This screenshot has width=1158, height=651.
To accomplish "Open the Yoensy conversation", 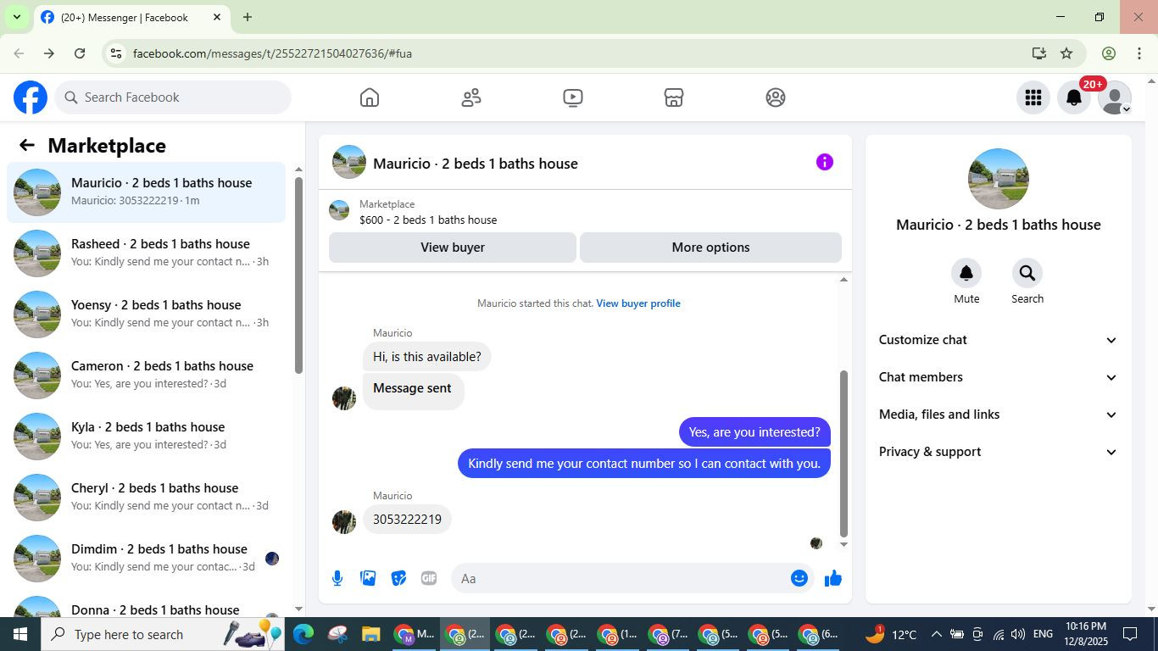I will point(147,314).
